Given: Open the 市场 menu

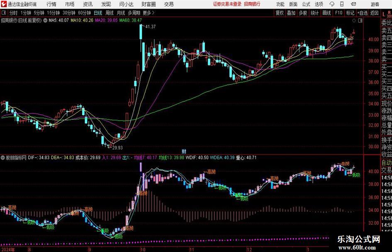Looking at the screenshot, I should pyautogui.click(x=70, y=4).
